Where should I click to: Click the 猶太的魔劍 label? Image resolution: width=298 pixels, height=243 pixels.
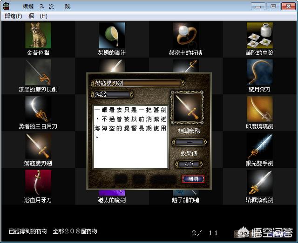click(x=112, y=200)
